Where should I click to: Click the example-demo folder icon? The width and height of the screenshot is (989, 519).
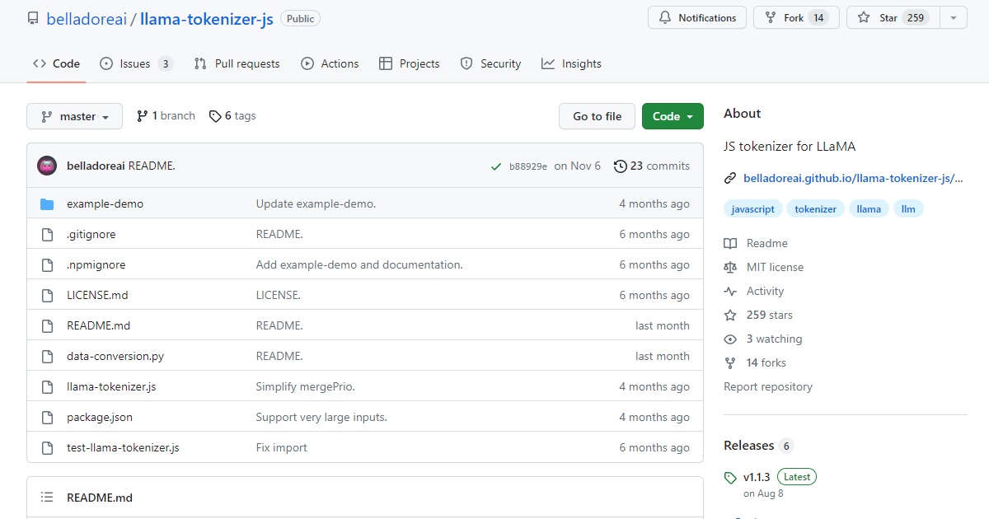point(47,203)
